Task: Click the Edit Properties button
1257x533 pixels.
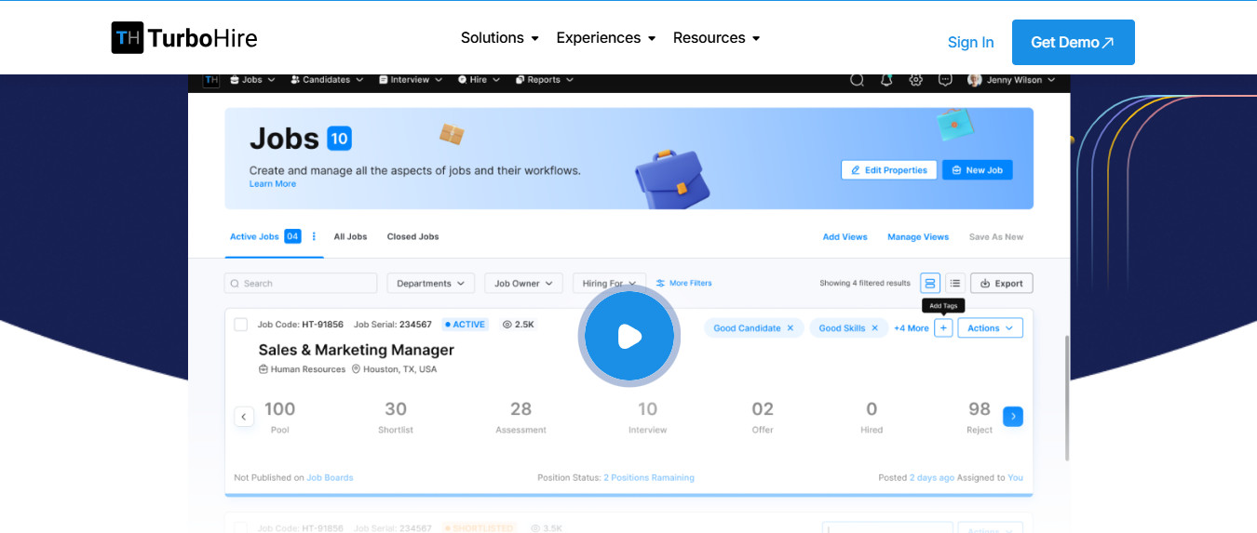Action: (889, 170)
